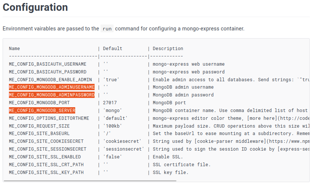The image size is (312, 184).
Task: Click the 'mongo' default server value
Action: [x=112, y=111]
